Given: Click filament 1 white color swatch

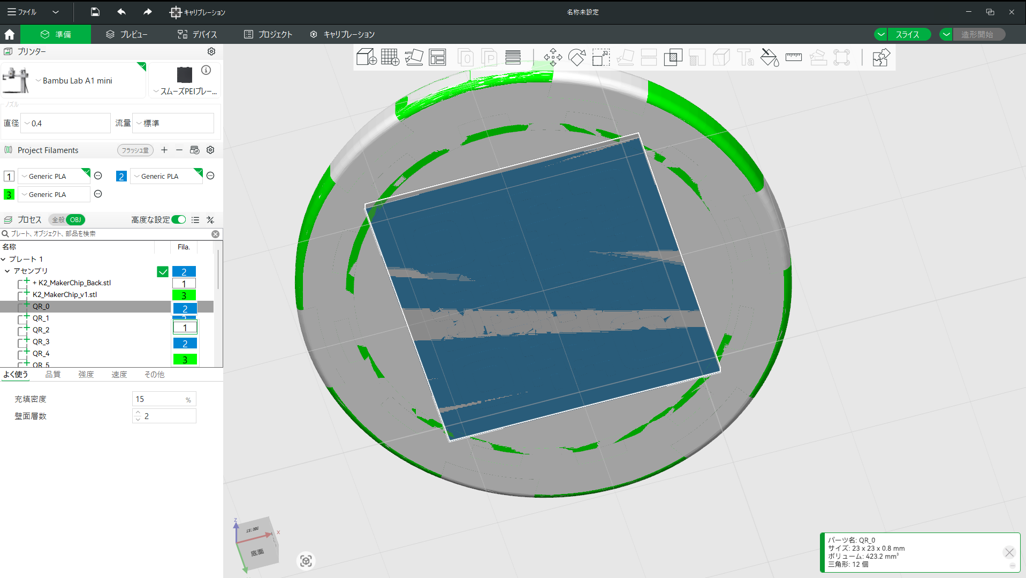Looking at the screenshot, I should [9, 177].
